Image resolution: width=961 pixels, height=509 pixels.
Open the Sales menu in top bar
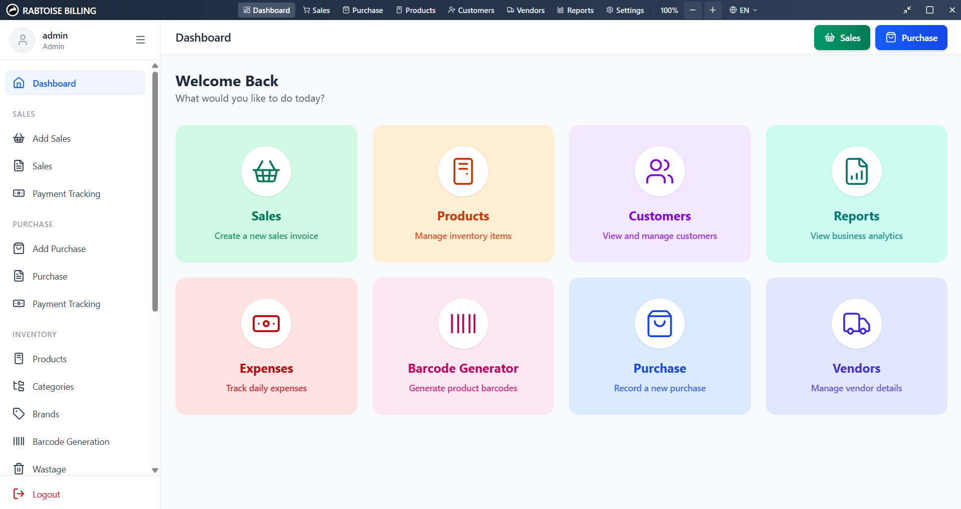pos(316,10)
